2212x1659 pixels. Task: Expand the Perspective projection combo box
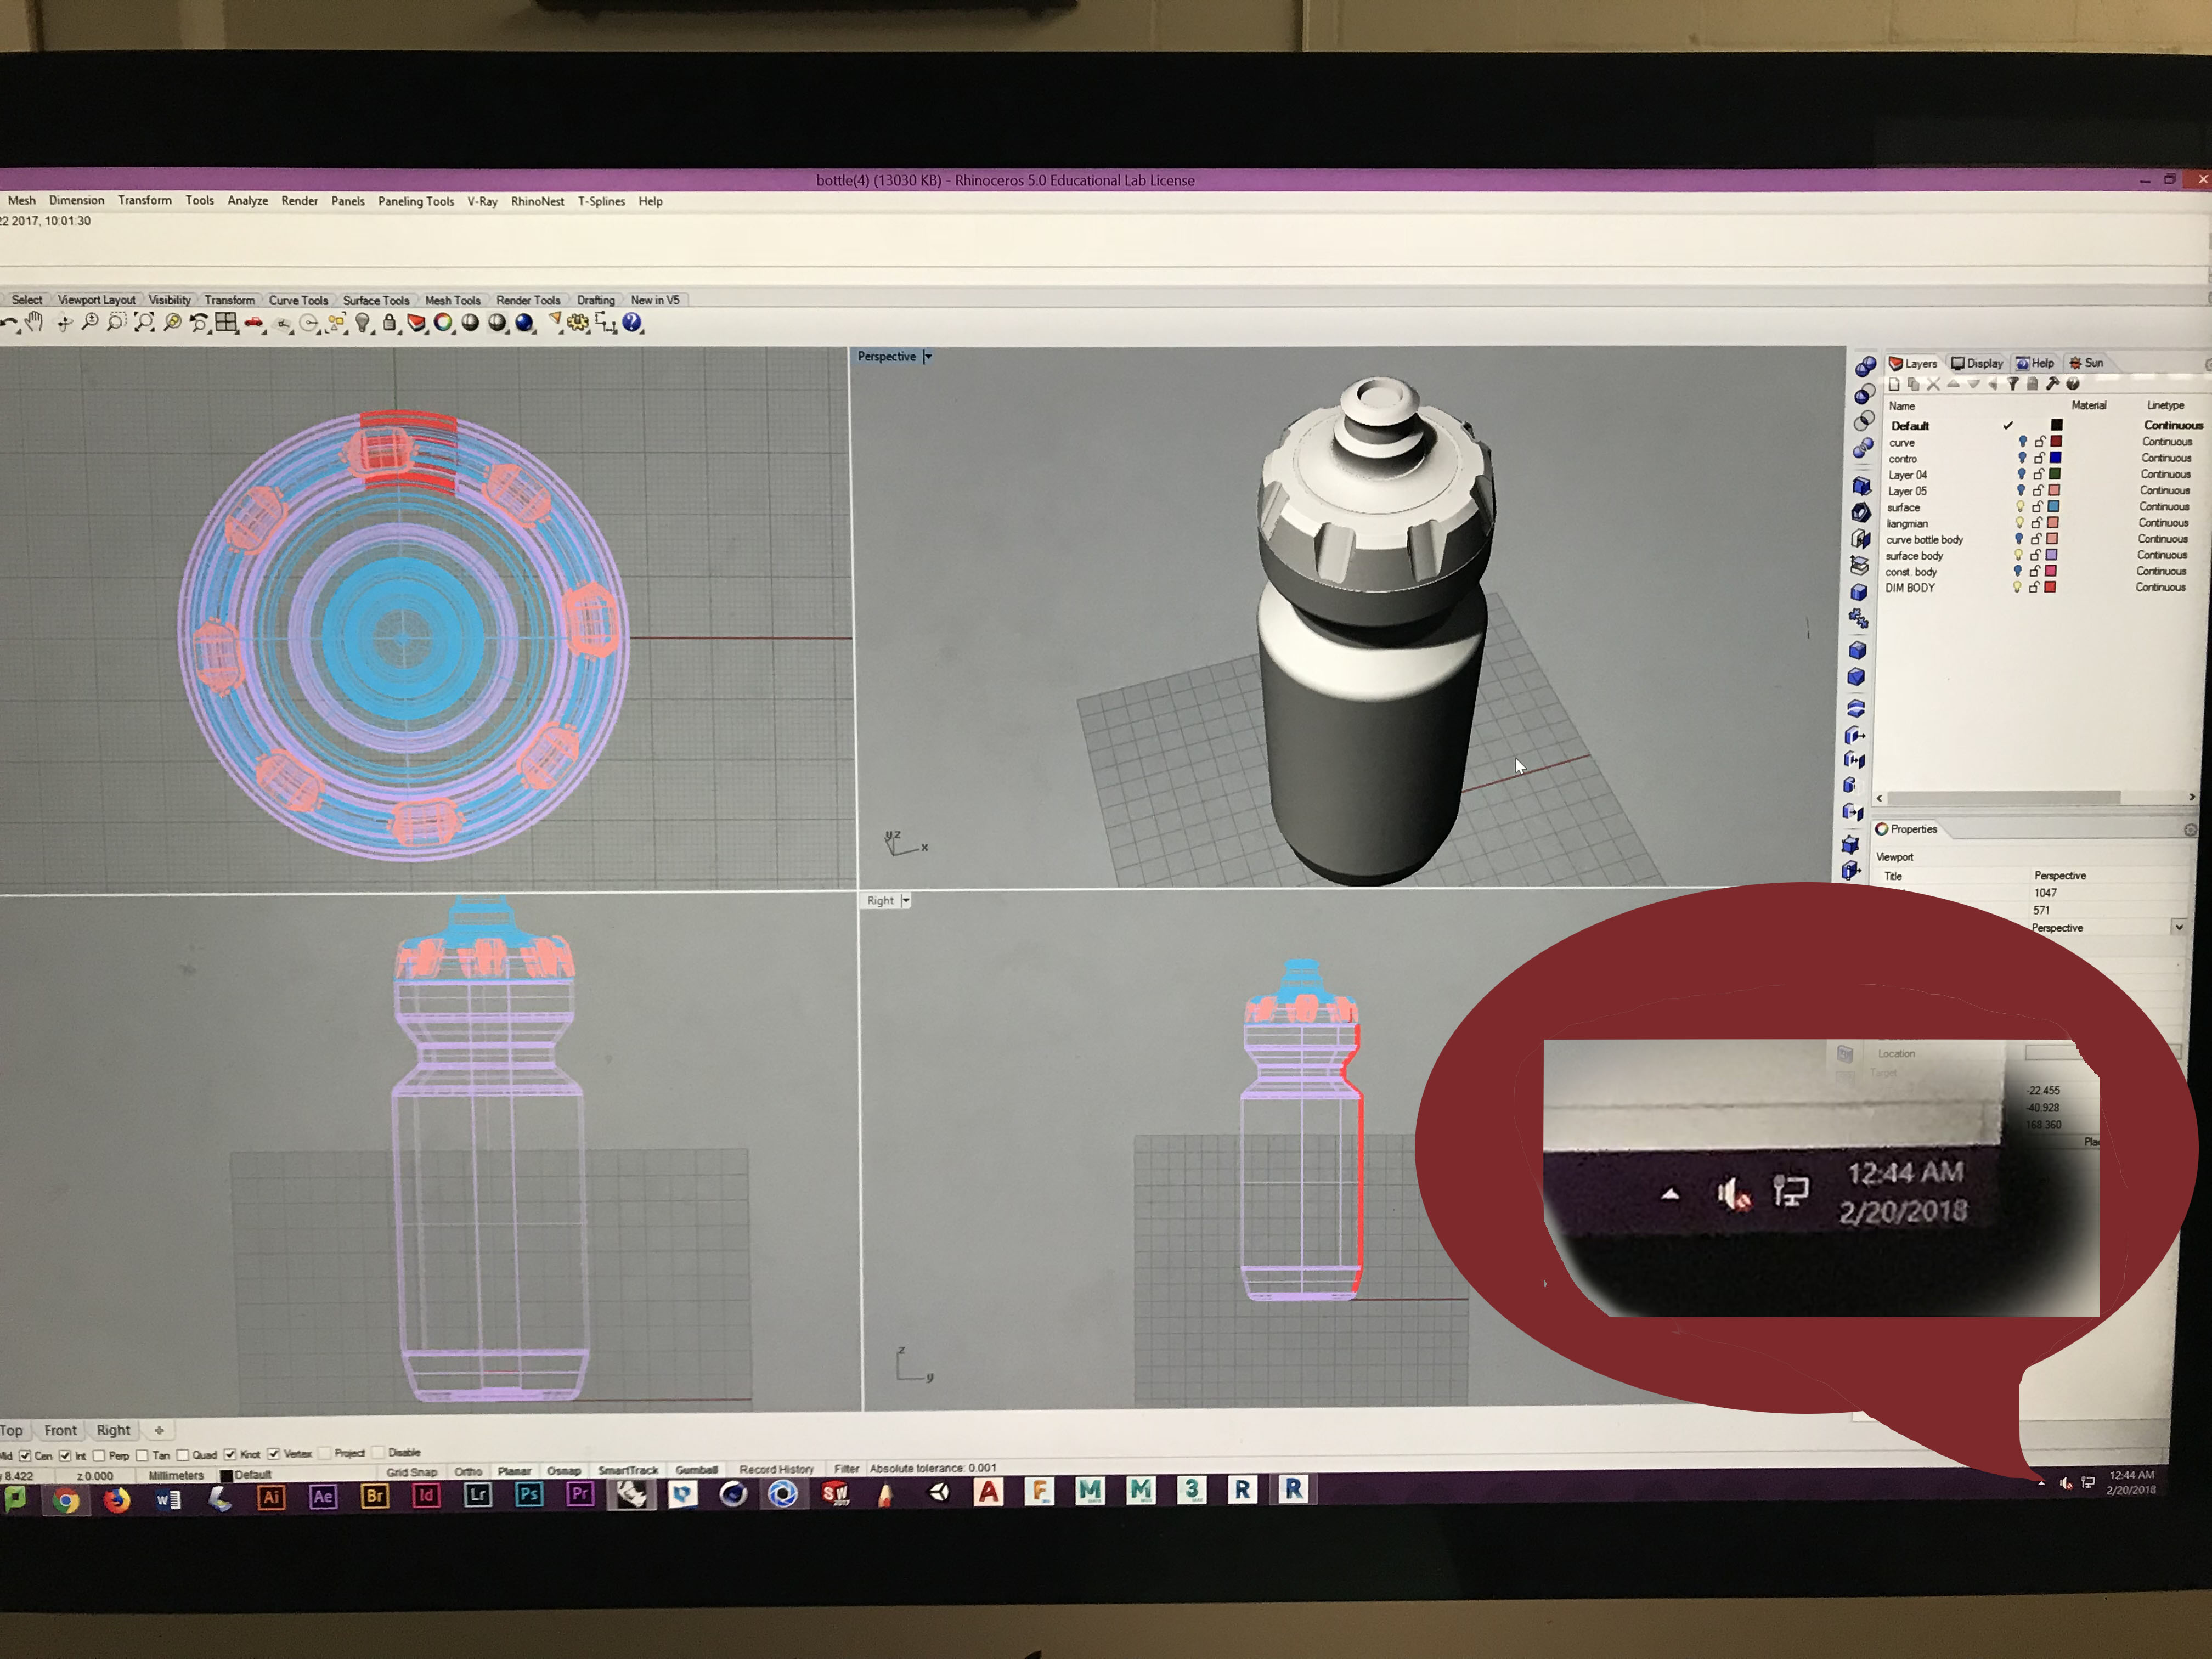tap(2178, 927)
